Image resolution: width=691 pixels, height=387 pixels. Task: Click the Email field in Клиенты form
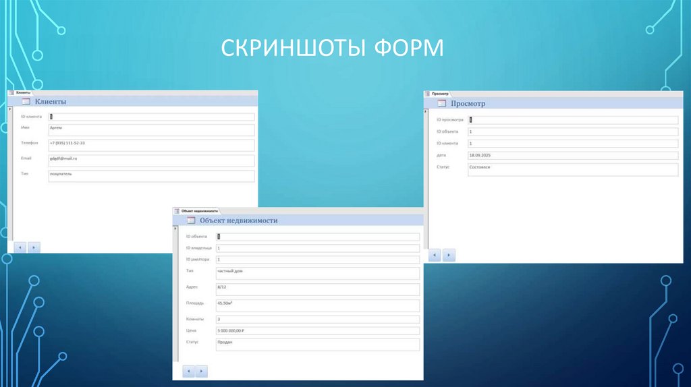(x=152, y=160)
